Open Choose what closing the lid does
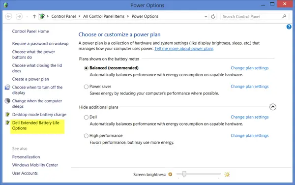Screen dimensions: 295x185 (x=37, y=68)
